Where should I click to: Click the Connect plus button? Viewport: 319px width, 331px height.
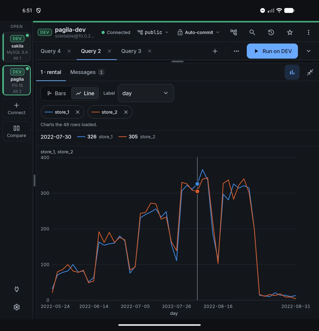click(16, 109)
